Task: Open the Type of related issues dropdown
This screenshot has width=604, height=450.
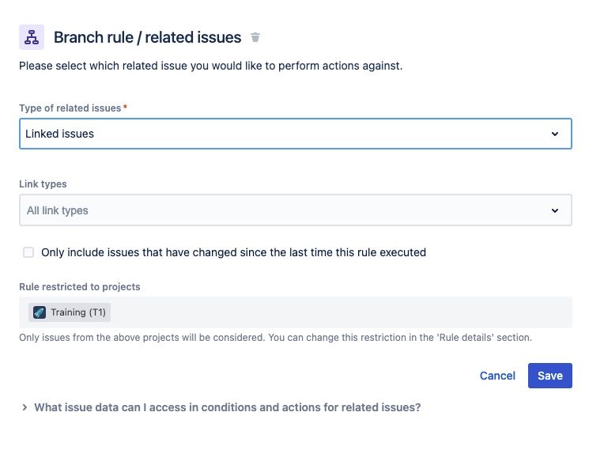Action: tap(295, 134)
